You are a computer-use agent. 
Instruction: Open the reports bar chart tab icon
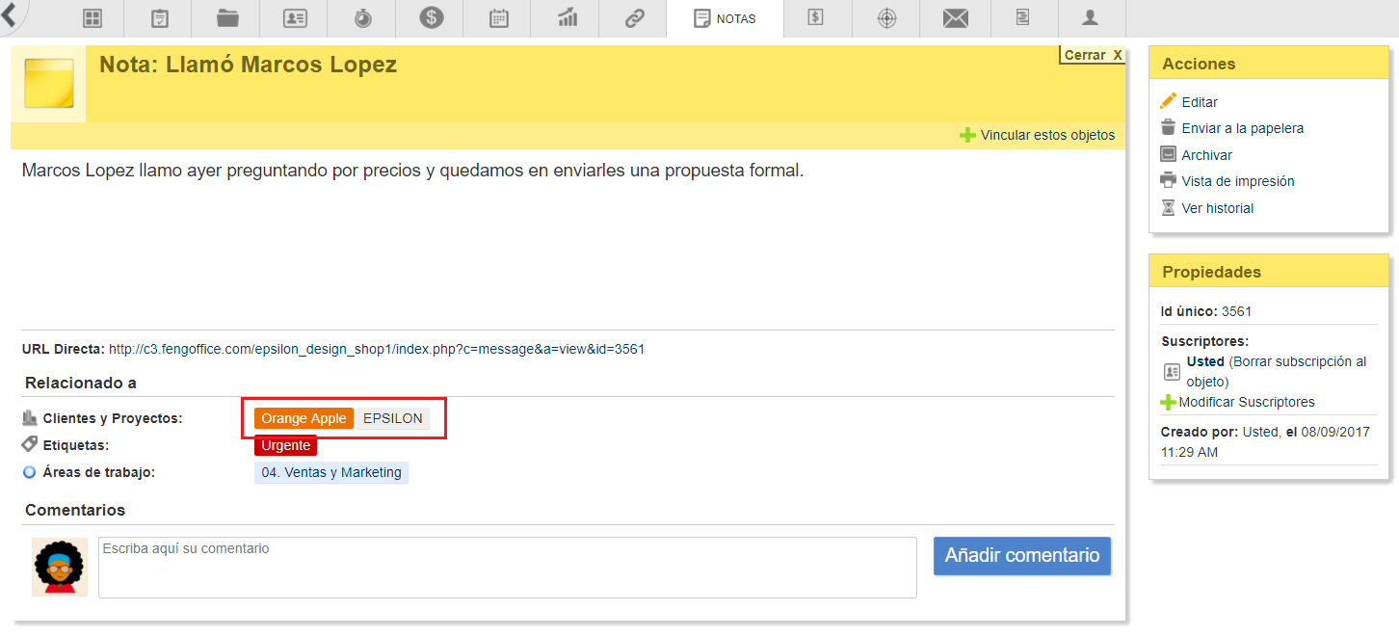pos(567,18)
